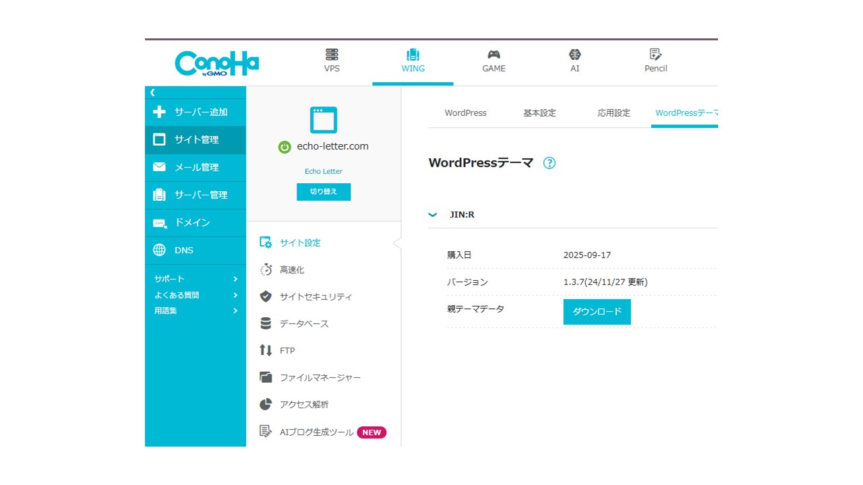Select the GAME controller icon
Image resolution: width=863 pixels, height=485 pixels.
(x=494, y=55)
